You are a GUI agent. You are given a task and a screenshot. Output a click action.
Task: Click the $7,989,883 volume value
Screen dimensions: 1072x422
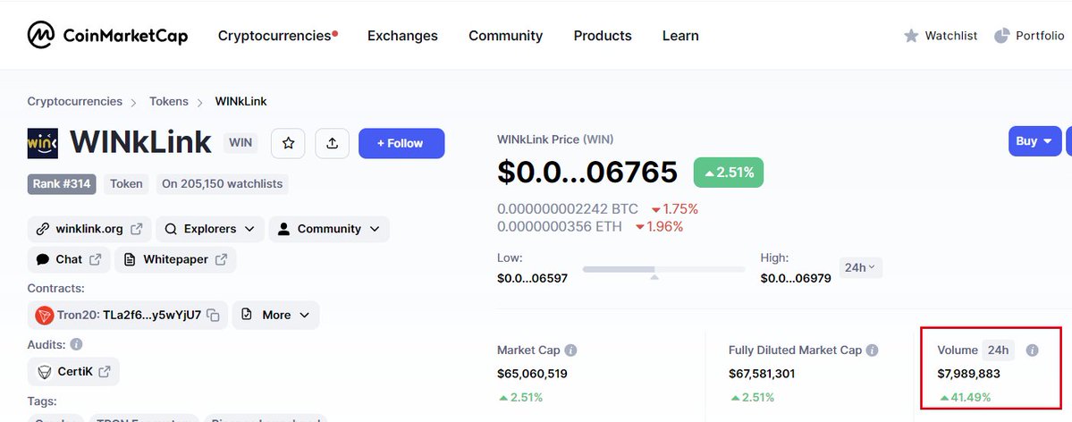pos(969,374)
